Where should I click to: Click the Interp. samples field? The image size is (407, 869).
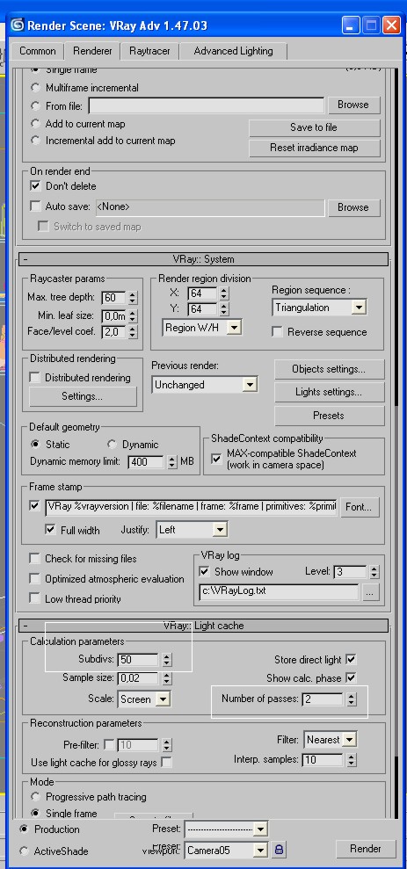pos(322,760)
